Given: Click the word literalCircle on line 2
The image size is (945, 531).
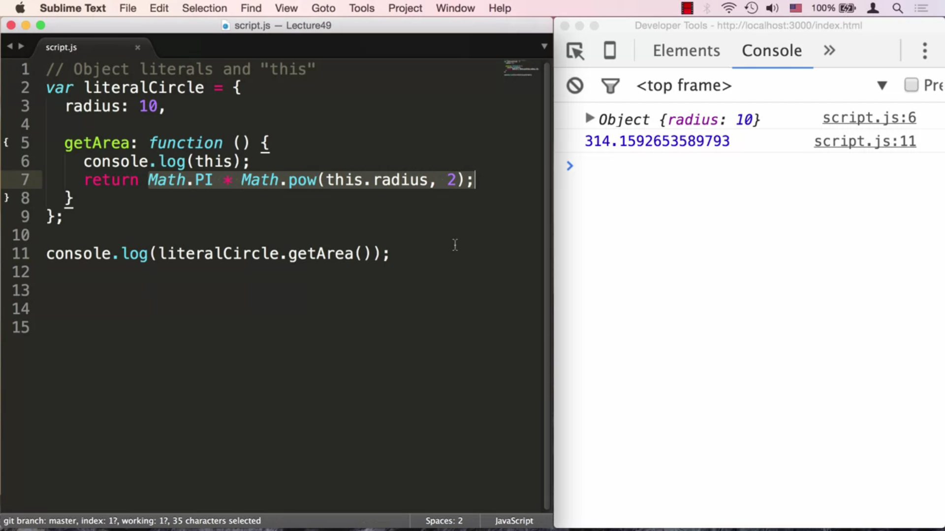Looking at the screenshot, I should (x=144, y=88).
